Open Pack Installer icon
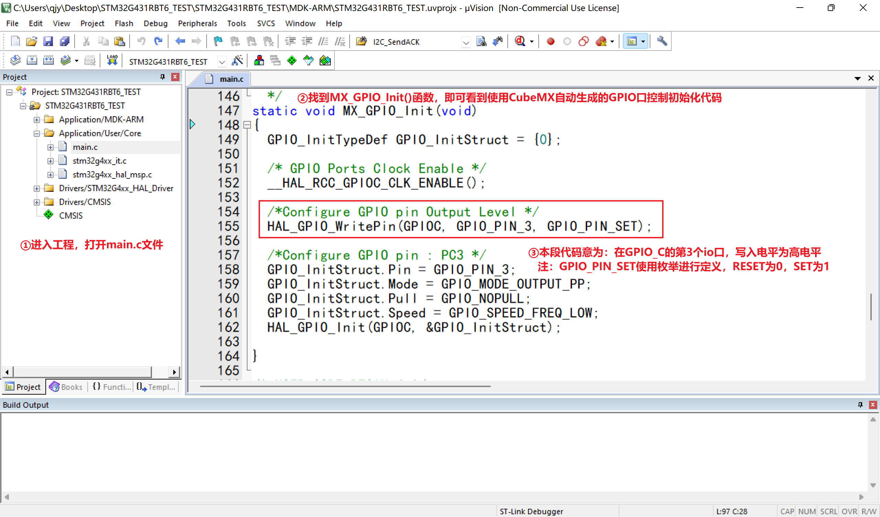880x517 pixels. point(325,61)
